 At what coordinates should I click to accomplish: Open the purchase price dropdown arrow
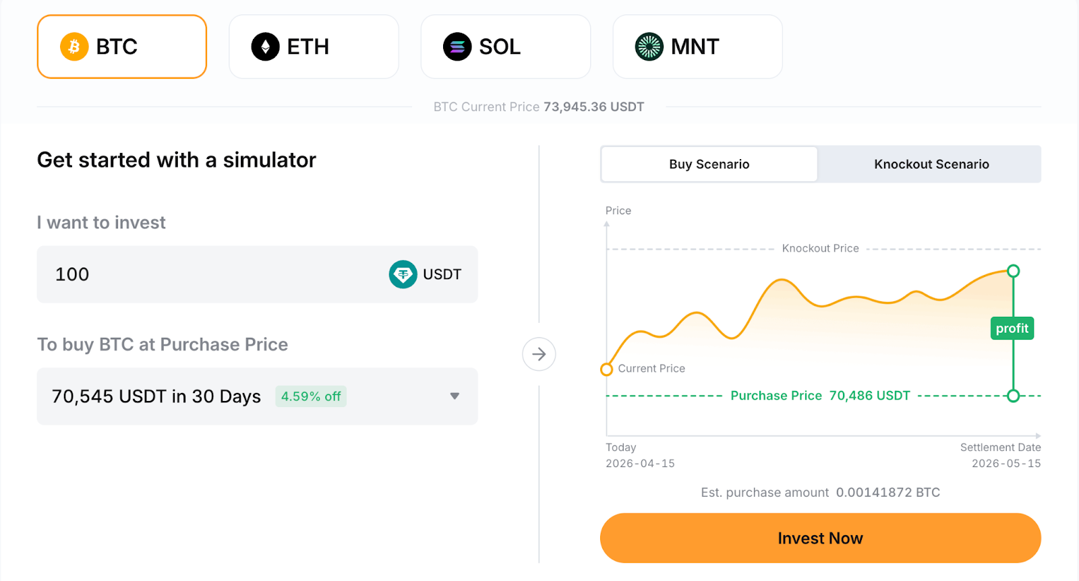pyautogui.click(x=455, y=396)
